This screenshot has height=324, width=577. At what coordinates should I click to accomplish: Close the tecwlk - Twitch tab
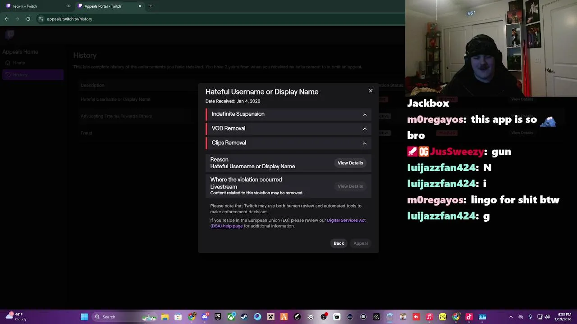69,6
